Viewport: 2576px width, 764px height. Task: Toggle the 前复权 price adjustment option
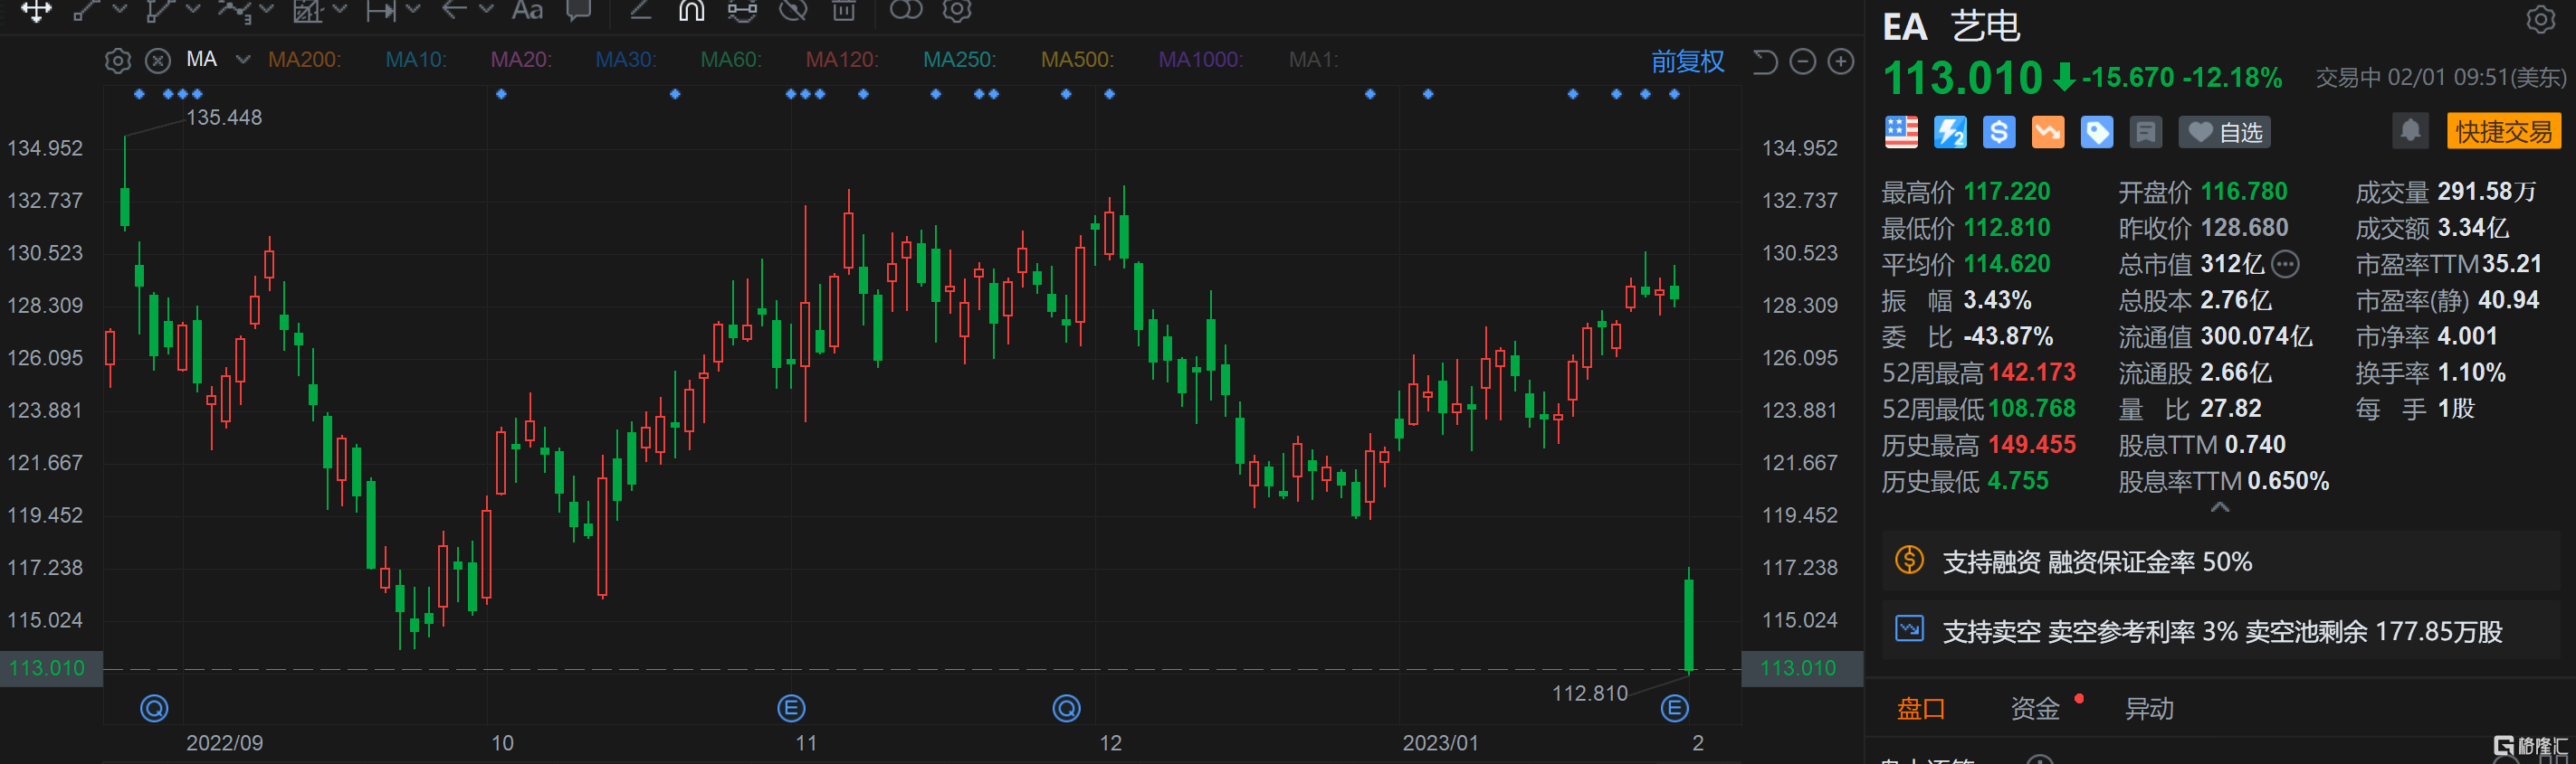[1687, 61]
